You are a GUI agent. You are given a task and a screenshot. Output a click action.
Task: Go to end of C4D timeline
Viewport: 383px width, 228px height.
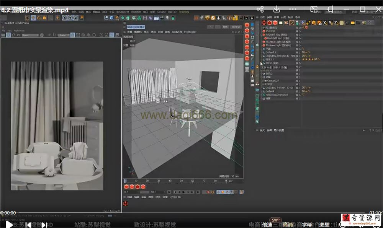click(x=198, y=192)
